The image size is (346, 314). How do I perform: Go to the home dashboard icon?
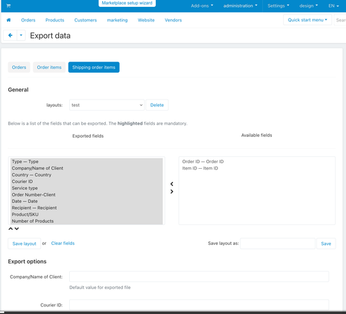click(x=9, y=20)
